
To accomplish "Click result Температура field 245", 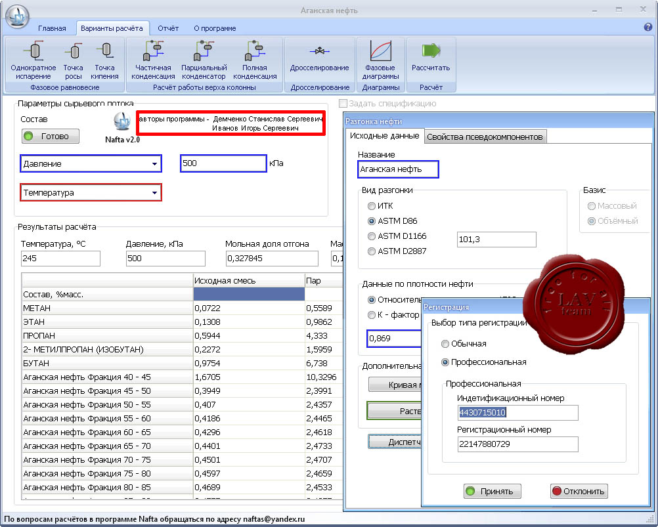I will pos(60,259).
